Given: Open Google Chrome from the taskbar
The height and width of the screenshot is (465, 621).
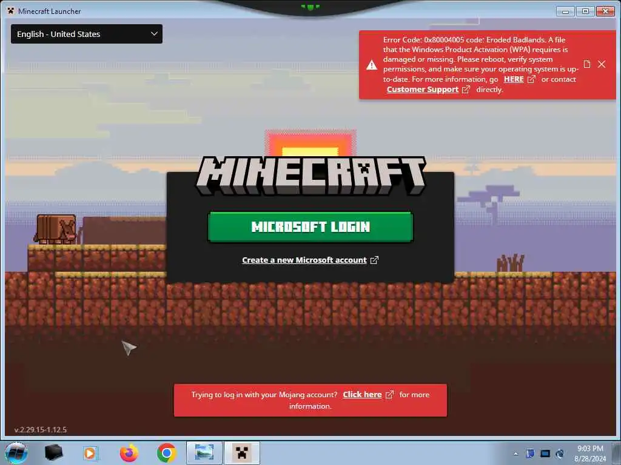Looking at the screenshot, I should click(x=166, y=453).
